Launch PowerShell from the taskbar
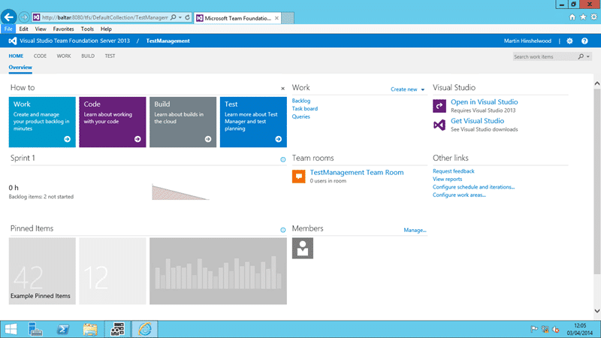Viewport: 601px width, 338px height. [x=63, y=329]
